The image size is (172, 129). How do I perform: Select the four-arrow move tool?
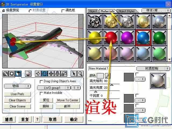pos(51,74)
